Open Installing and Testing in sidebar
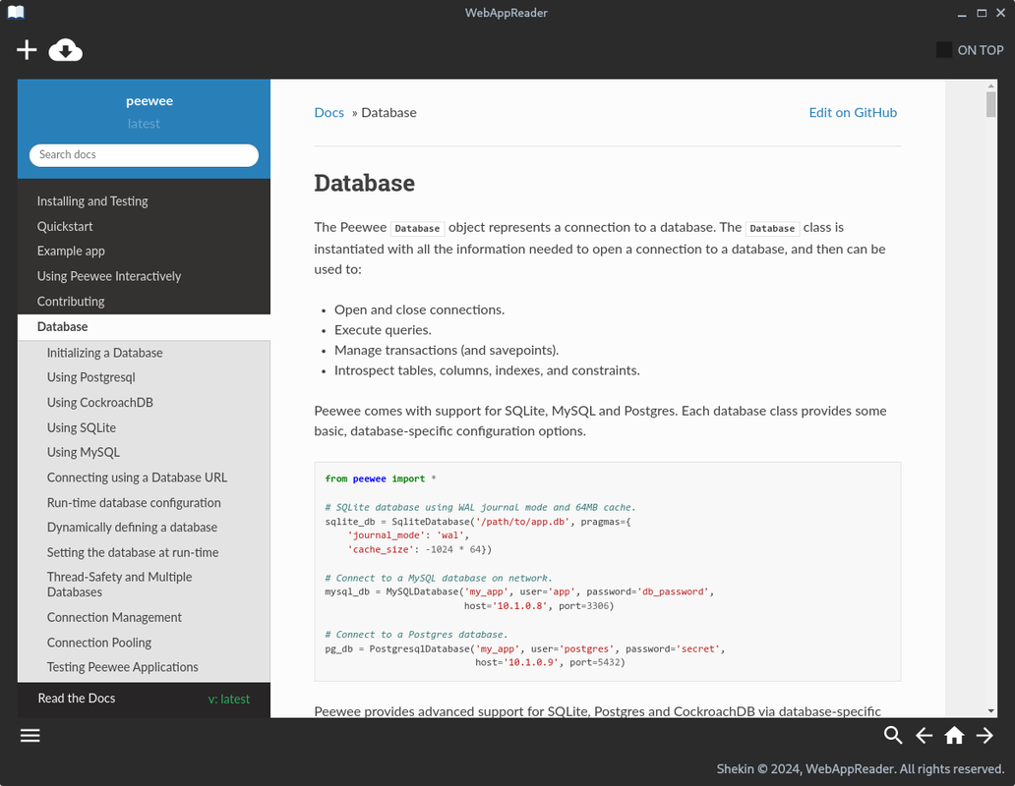Screen dimensions: 1015x786 point(92,201)
